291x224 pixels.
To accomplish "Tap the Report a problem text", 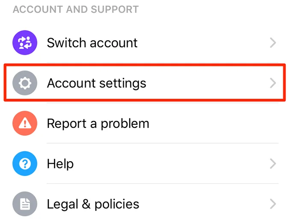I will (98, 124).
